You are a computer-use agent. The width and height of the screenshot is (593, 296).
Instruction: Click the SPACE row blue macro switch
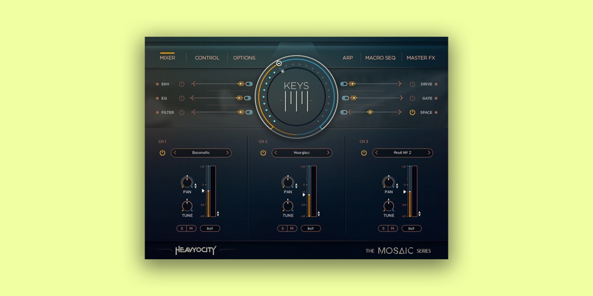(344, 112)
